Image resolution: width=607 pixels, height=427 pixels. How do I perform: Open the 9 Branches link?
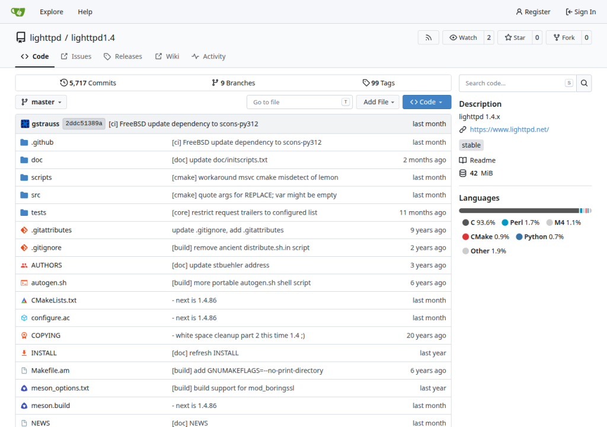point(234,83)
